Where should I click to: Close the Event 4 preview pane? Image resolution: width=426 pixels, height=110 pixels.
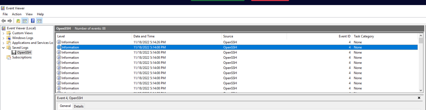[x=419, y=98]
